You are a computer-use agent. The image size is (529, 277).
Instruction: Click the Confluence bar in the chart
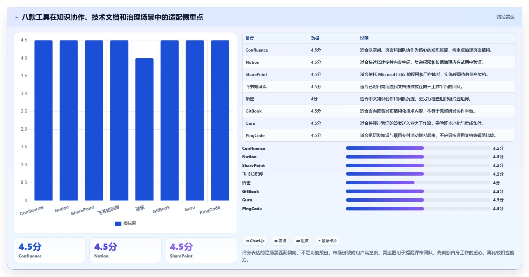[x=44, y=121]
